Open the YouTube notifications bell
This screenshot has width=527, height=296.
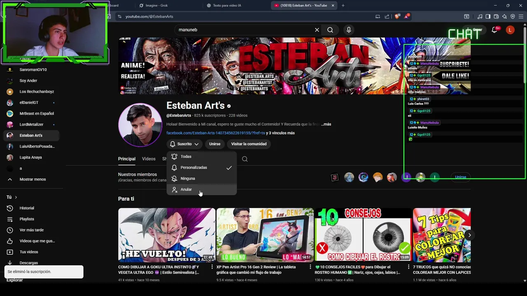[494, 30]
